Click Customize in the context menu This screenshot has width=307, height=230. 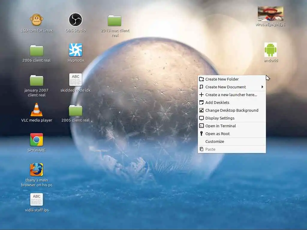click(232, 142)
